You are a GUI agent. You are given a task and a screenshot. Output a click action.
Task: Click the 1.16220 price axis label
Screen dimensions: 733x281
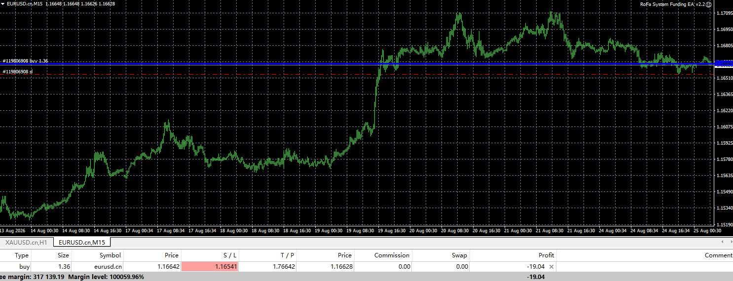724,111
